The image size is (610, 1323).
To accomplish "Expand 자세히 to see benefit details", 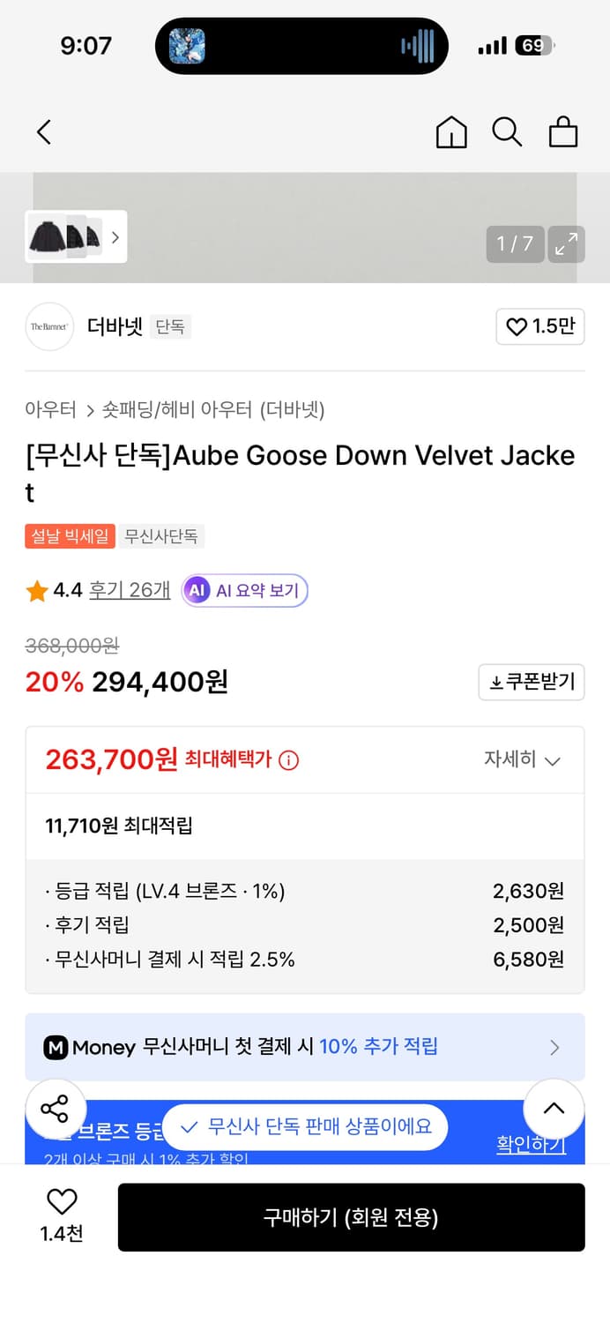I will (523, 759).
